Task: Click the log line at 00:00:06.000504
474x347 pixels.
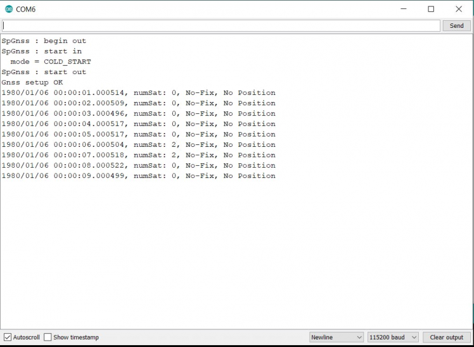Action: (x=138, y=144)
